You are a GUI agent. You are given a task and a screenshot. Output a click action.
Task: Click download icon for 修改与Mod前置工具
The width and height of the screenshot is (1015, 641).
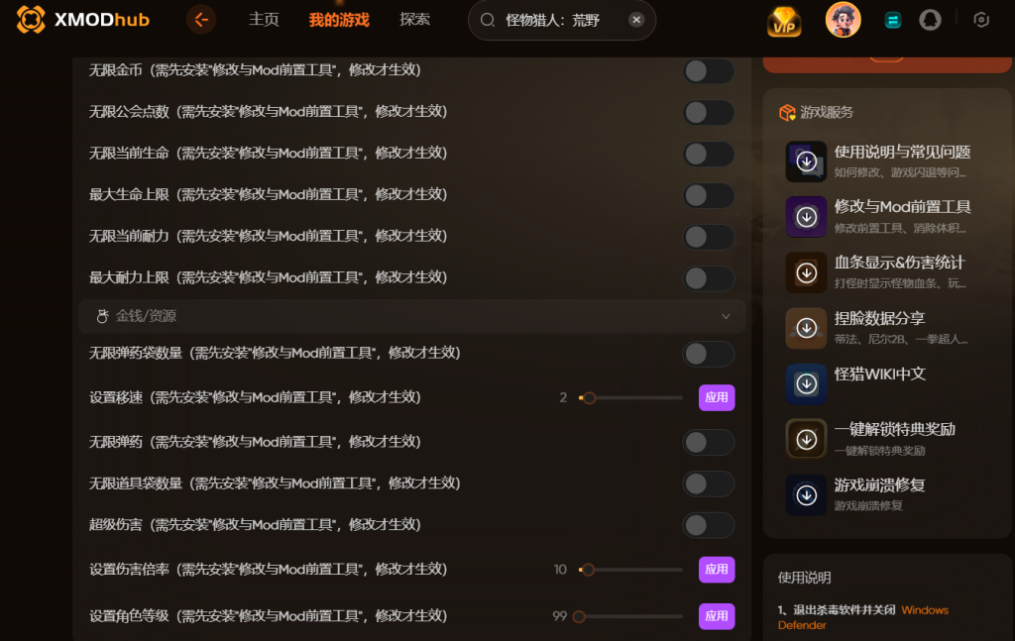pyautogui.click(x=806, y=217)
